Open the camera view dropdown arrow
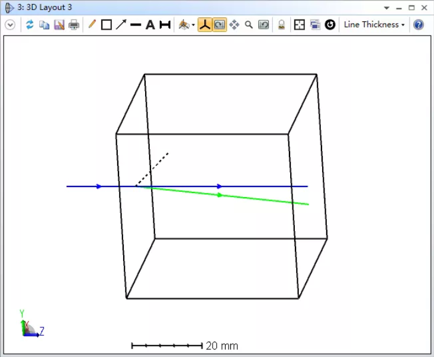Viewport: 434px width, 357px height. click(x=193, y=25)
